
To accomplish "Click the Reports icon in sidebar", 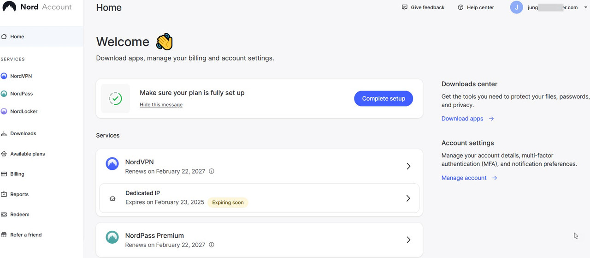I will (x=4, y=194).
